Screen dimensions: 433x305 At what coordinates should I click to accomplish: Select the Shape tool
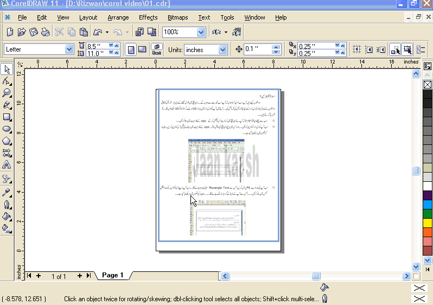coord(7,81)
